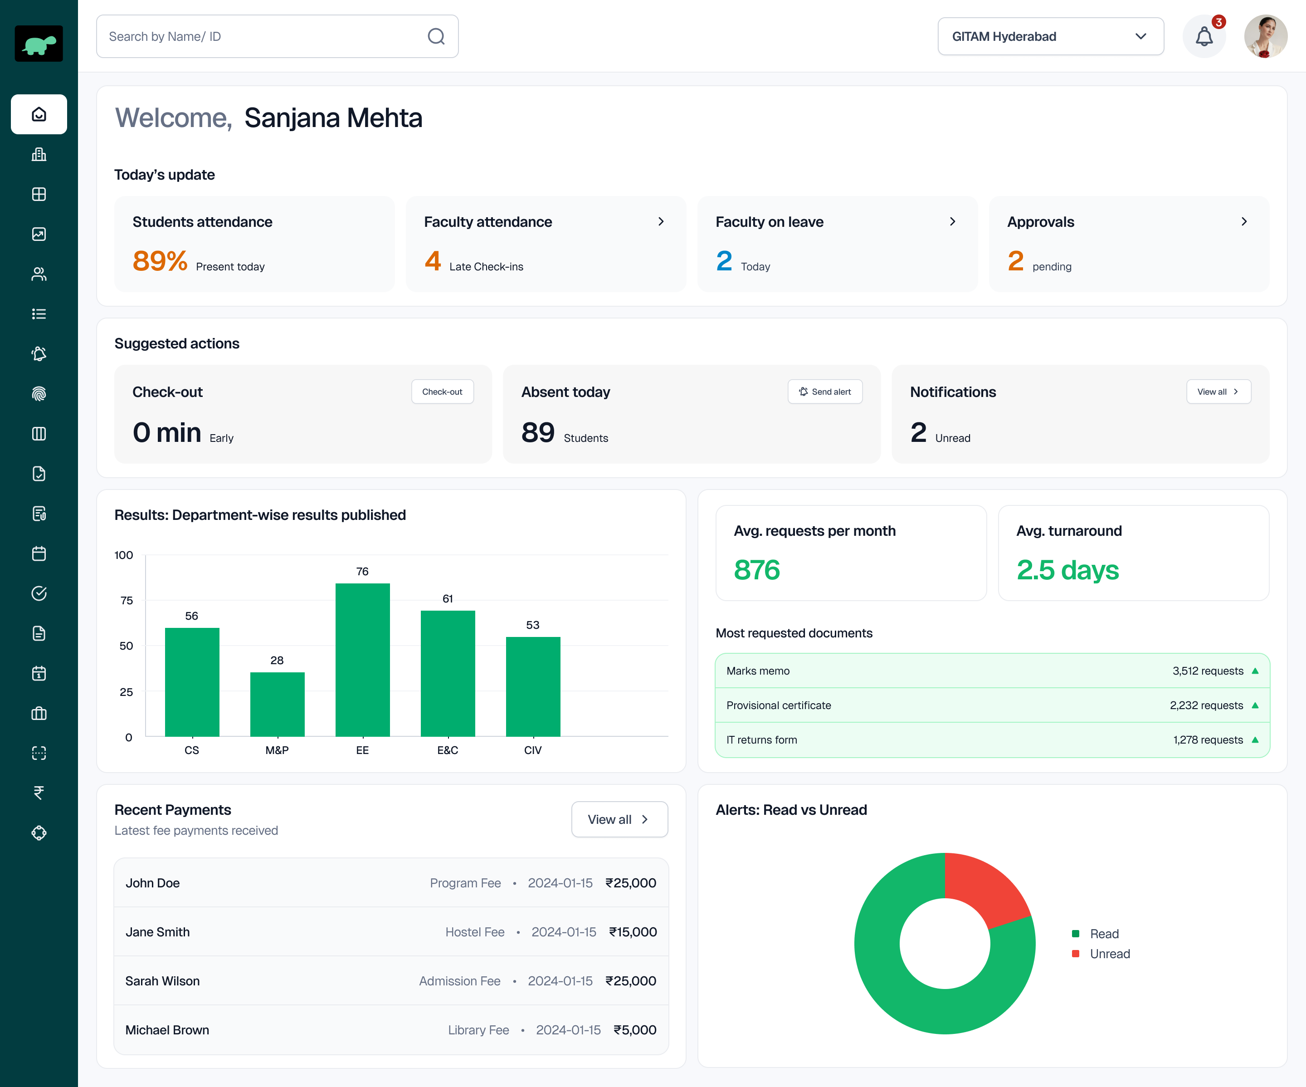Open the fingerprint attendance icon in sidebar
Screen dimensions: 1306x1087
39,394
